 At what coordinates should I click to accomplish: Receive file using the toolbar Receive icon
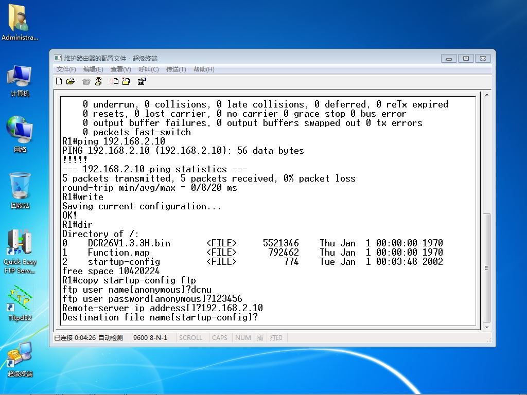[x=126, y=81]
